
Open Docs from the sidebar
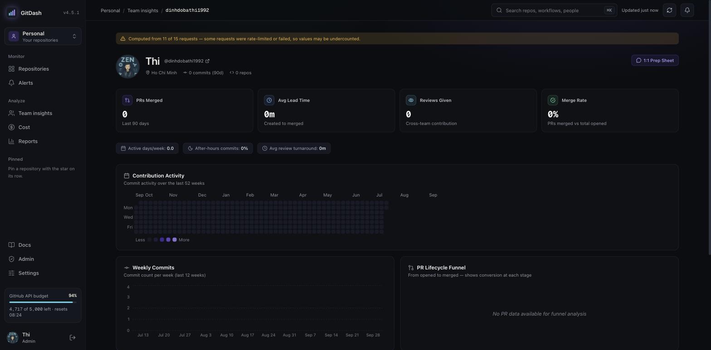tap(43, 245)
